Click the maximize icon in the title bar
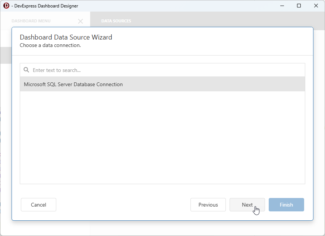The width and height of the screenshot is (325, 236). pyautogui.click(x=299, y=6)
